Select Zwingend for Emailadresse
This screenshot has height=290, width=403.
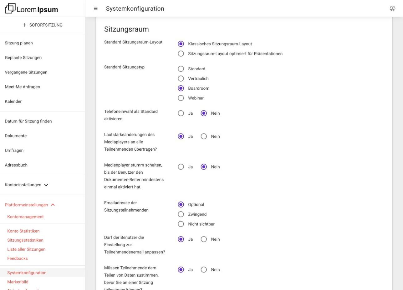[181, 214]
